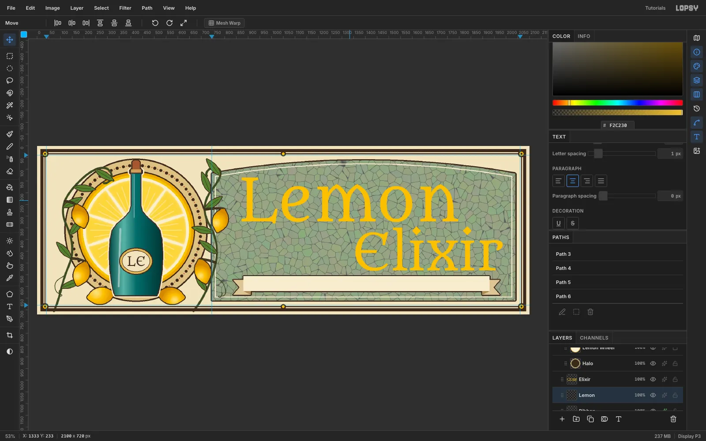Click the Letter spacing value field
The image size is (706, 441).
click(670, 153)
